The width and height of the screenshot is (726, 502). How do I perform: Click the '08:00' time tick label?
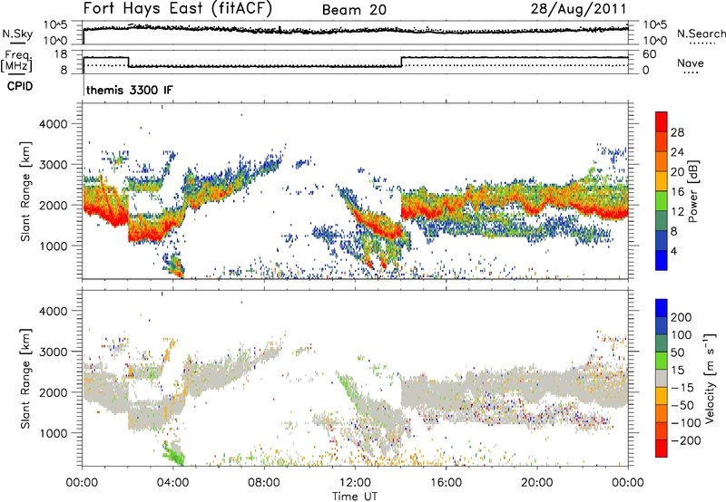pos(264,483)
